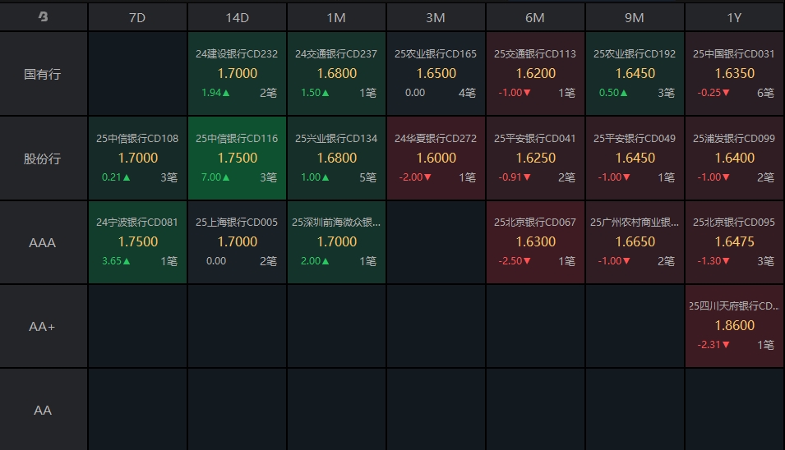Select the 1Y tenor column header
This screenshot has height=450, width=785.
[x=734, y=17]
